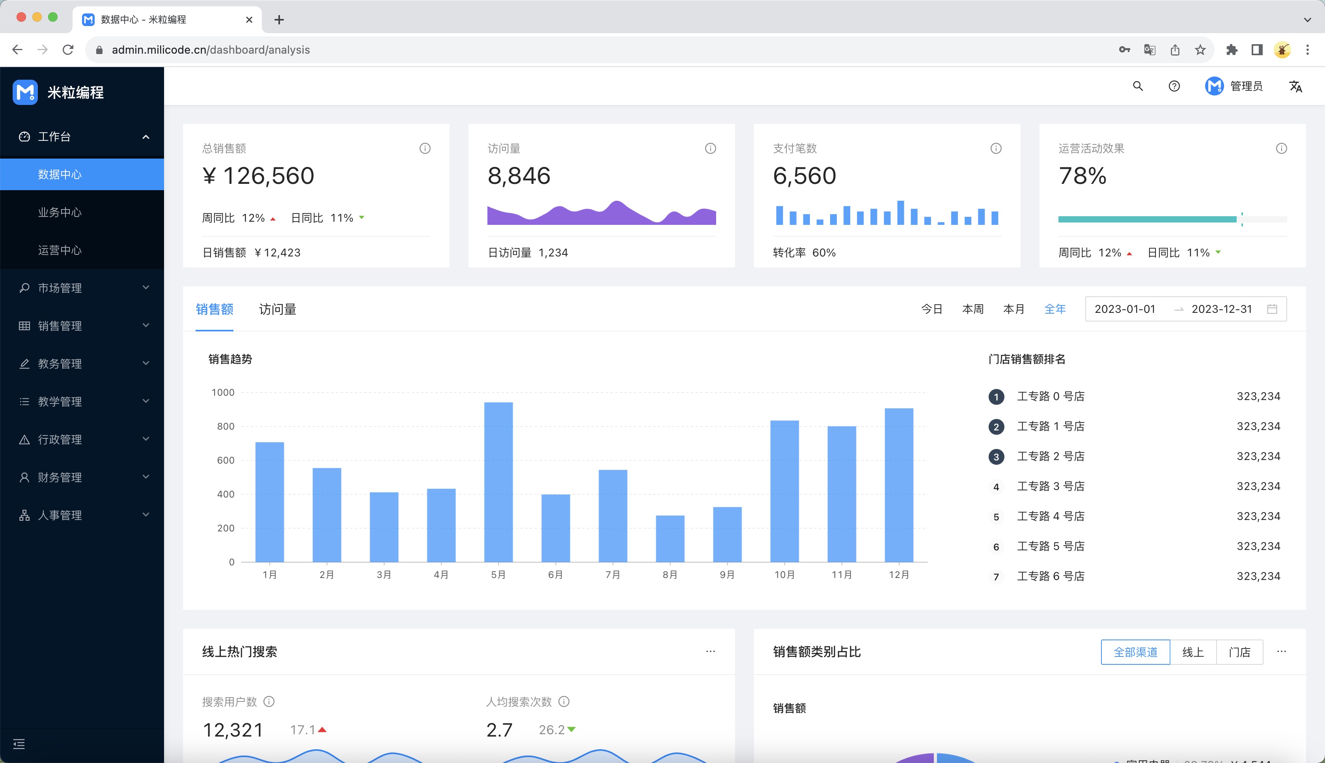Select the 数据中心 - 米粒编程 browser tab
Screen dimensions: 1325x763
click(168, 20)
